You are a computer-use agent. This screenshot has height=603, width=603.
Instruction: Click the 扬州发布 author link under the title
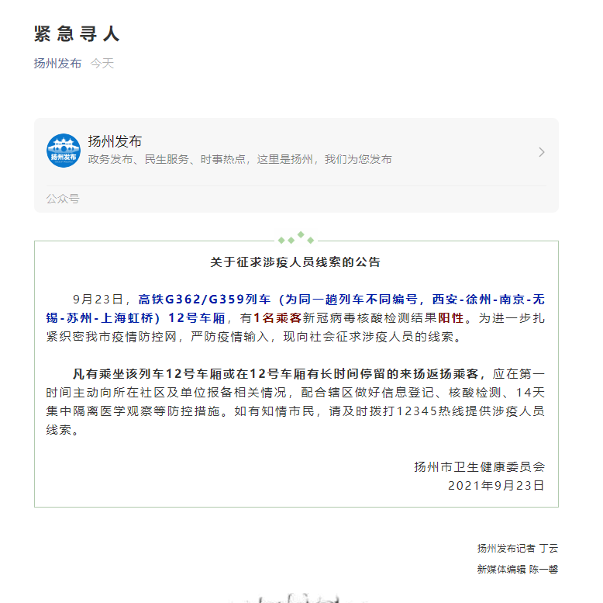(57, 63)
